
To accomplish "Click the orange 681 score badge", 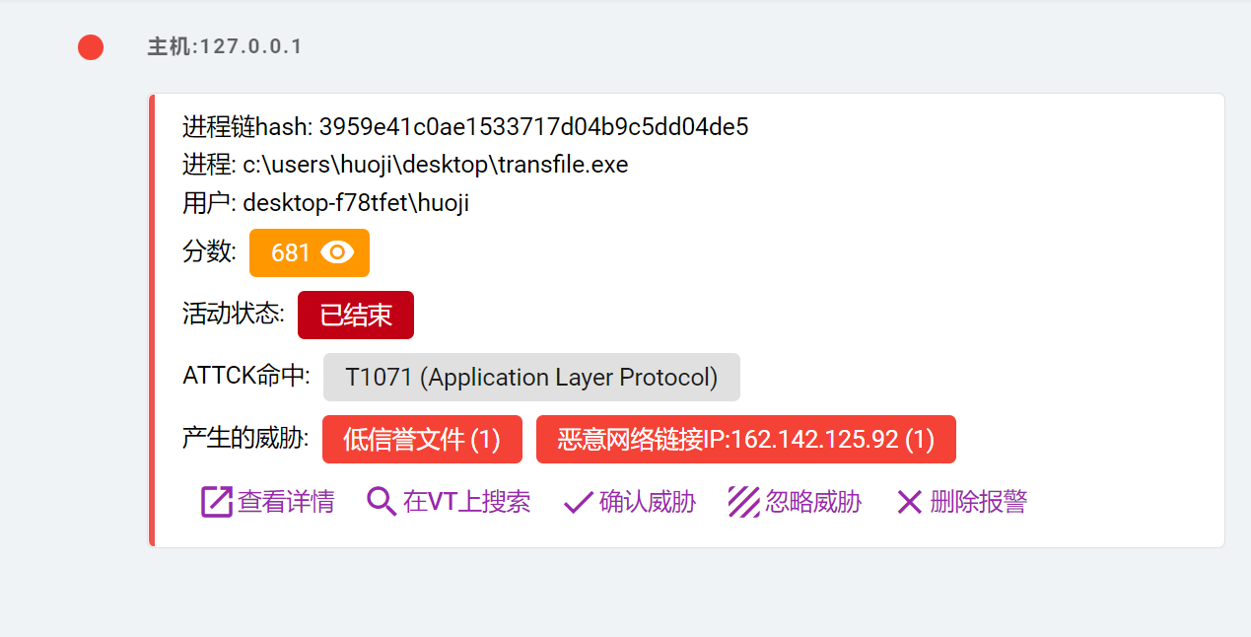I will click(310, 252).
